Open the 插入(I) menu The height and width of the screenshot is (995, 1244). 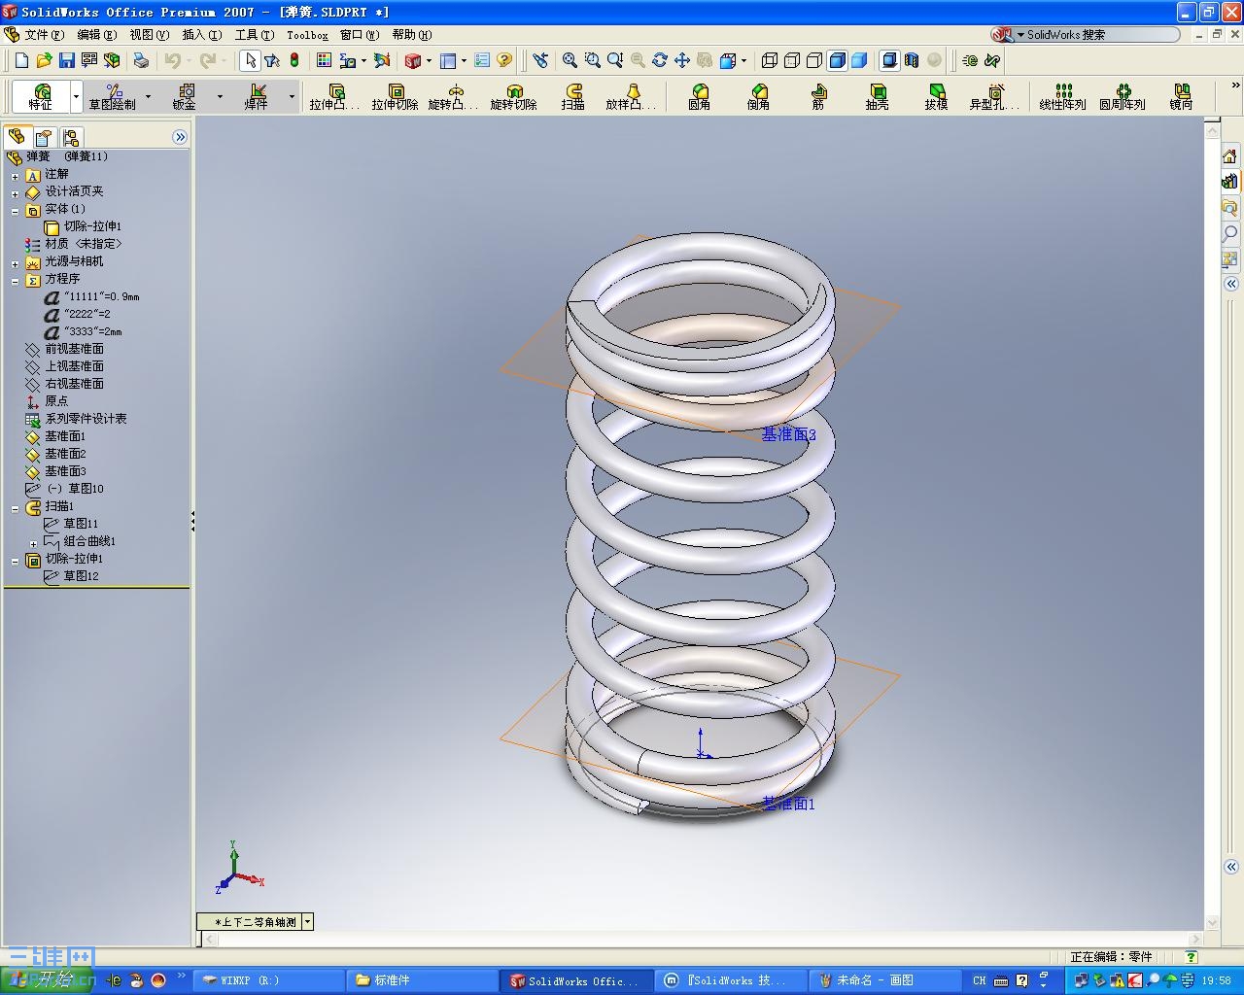pos(201,35)
